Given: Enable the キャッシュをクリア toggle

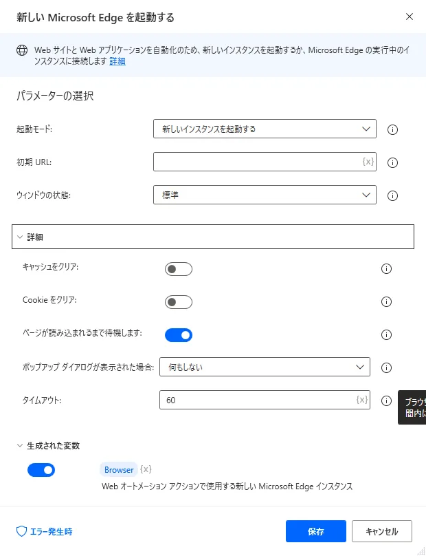Looking at the screenshot, I should 179,269.
